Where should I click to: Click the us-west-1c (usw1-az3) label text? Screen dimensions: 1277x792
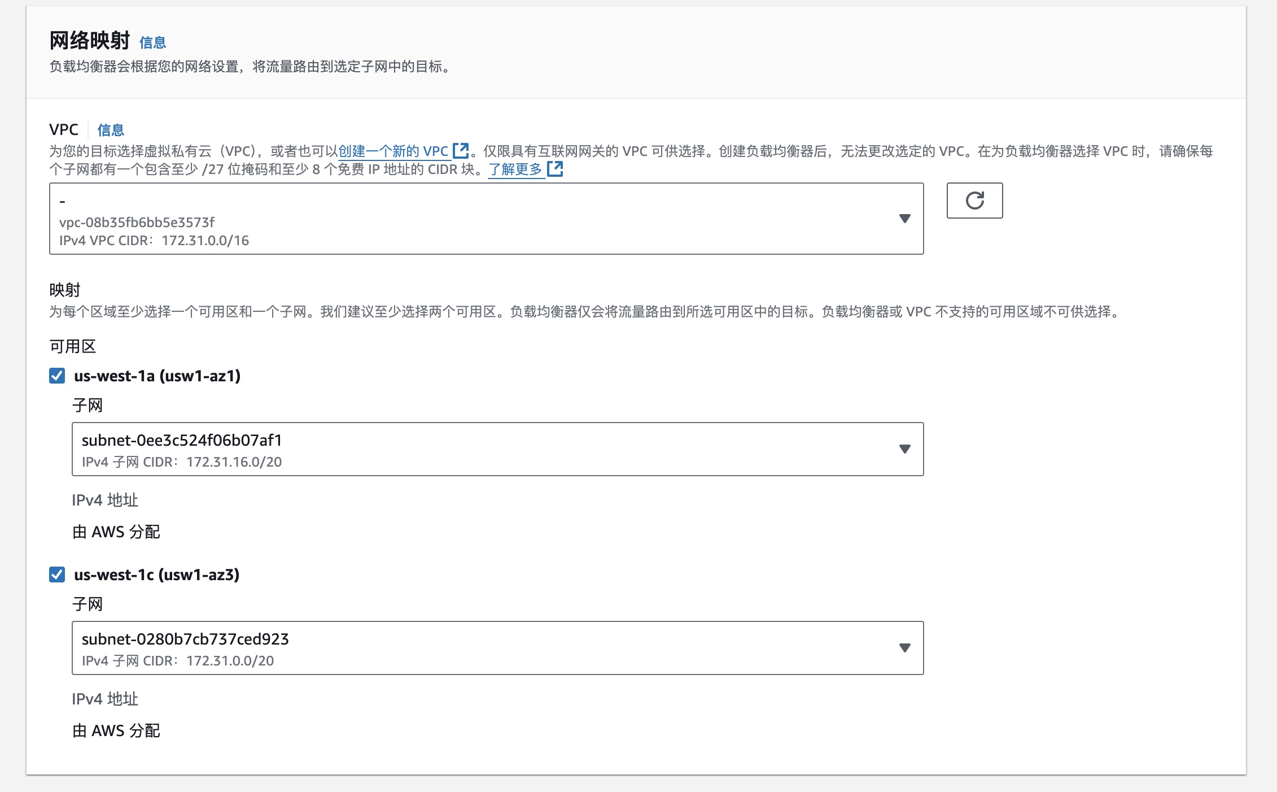[156, 575]
